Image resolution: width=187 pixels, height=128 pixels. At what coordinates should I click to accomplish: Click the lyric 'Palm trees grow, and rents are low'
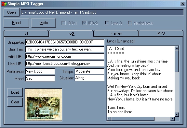[134, 70]
